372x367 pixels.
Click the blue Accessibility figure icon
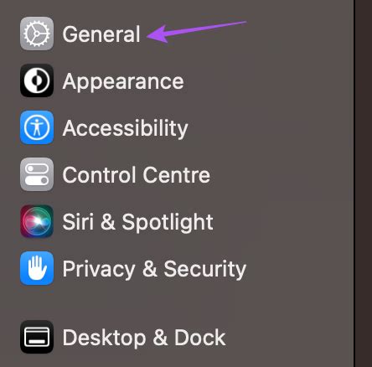pyautogui.click(x=37, y=127)
